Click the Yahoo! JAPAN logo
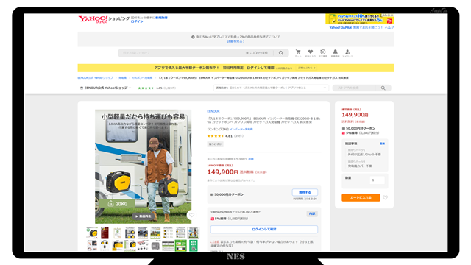Viewport: 471px width, 265px height. coord(93,20)
